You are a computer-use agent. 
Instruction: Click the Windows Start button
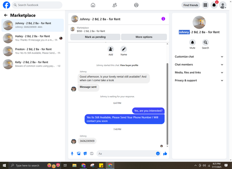tap(4, 165)
